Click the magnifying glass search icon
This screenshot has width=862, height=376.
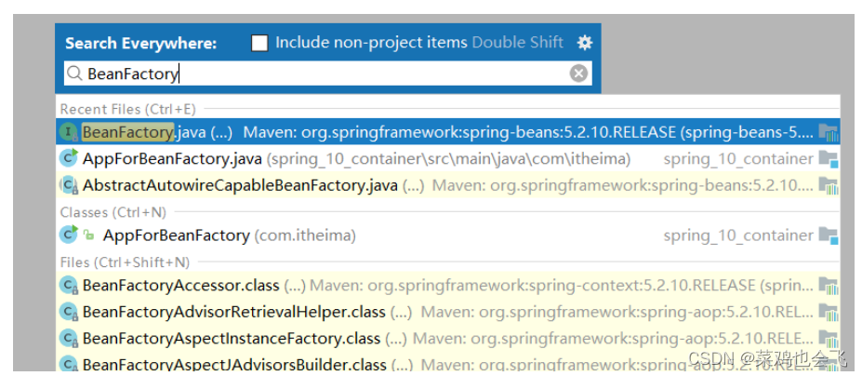pyautogui.click(x=73, y=73)
